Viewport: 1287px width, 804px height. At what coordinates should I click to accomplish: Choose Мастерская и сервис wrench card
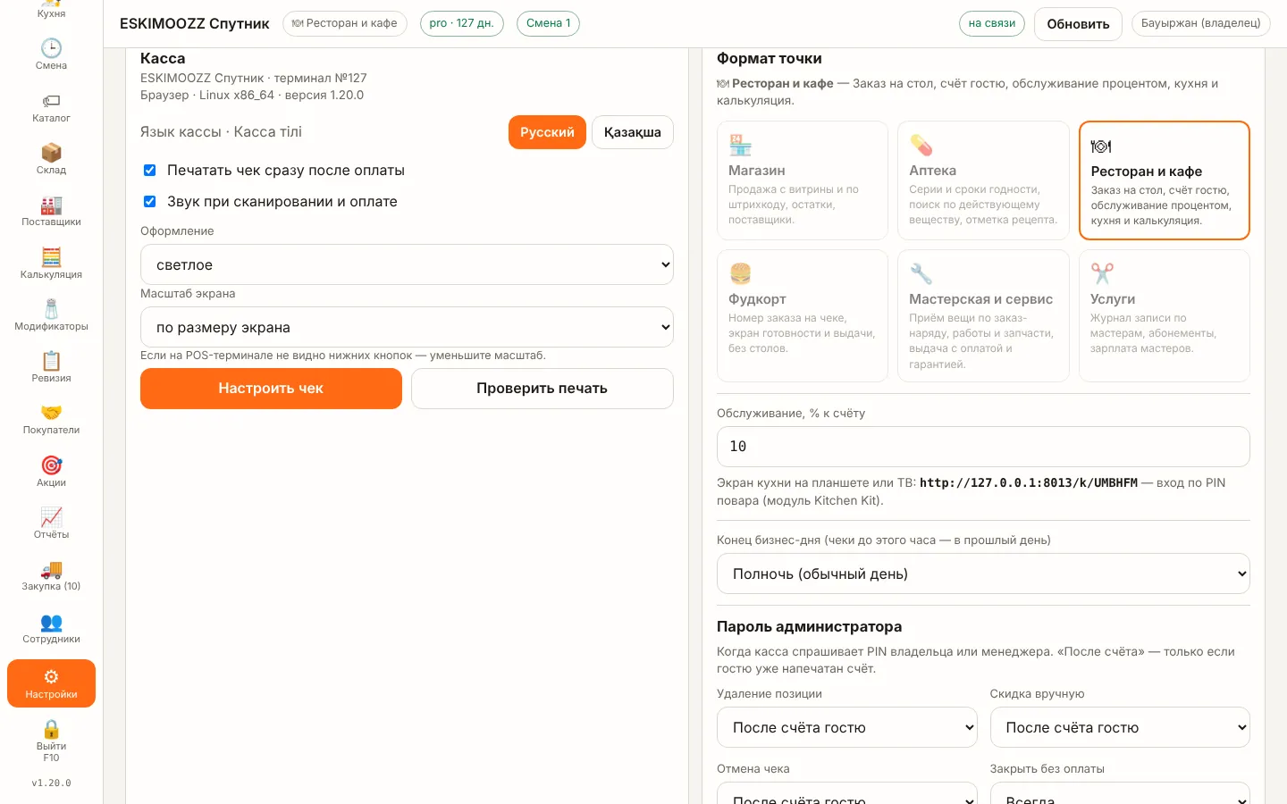click(x=983, y=316)
